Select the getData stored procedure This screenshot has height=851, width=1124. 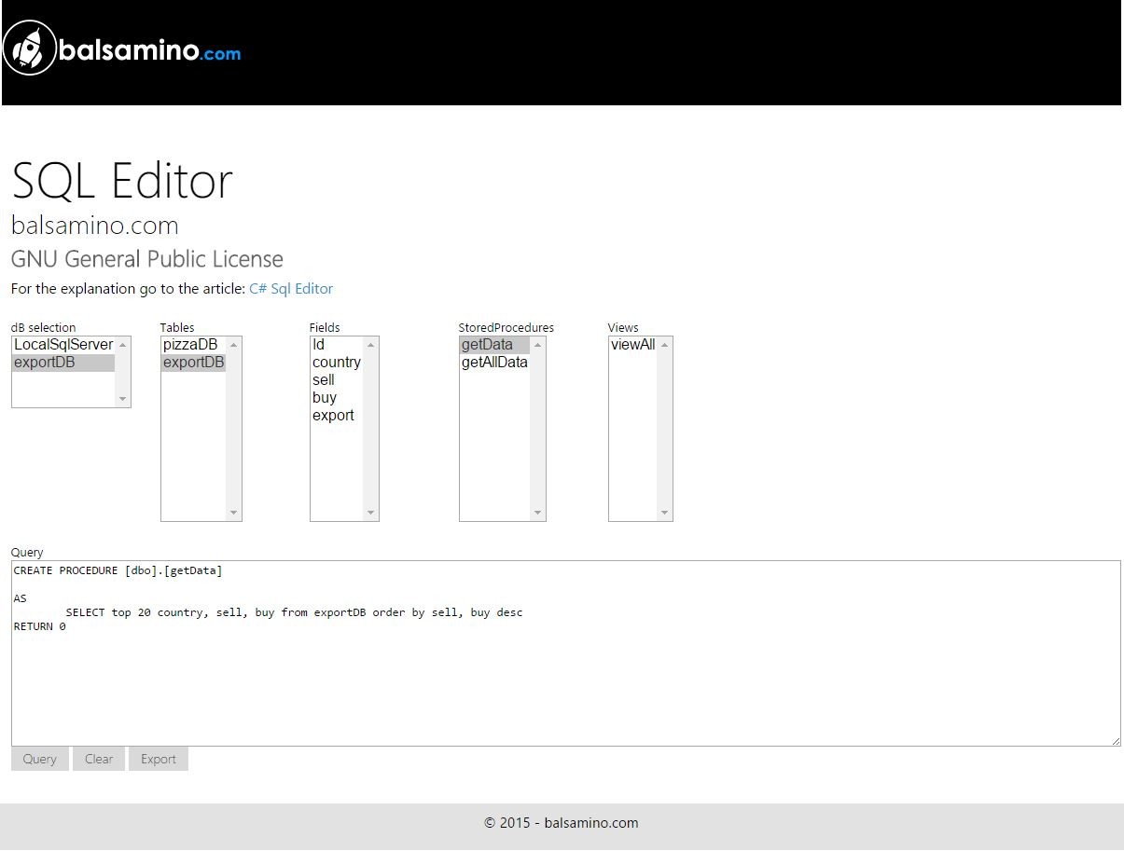coord(487,345)
